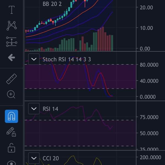This screenshot has width=165, height=165.
Task: Click the 40.0000 Stoch RSI scale value
Action: coord(149,81)
